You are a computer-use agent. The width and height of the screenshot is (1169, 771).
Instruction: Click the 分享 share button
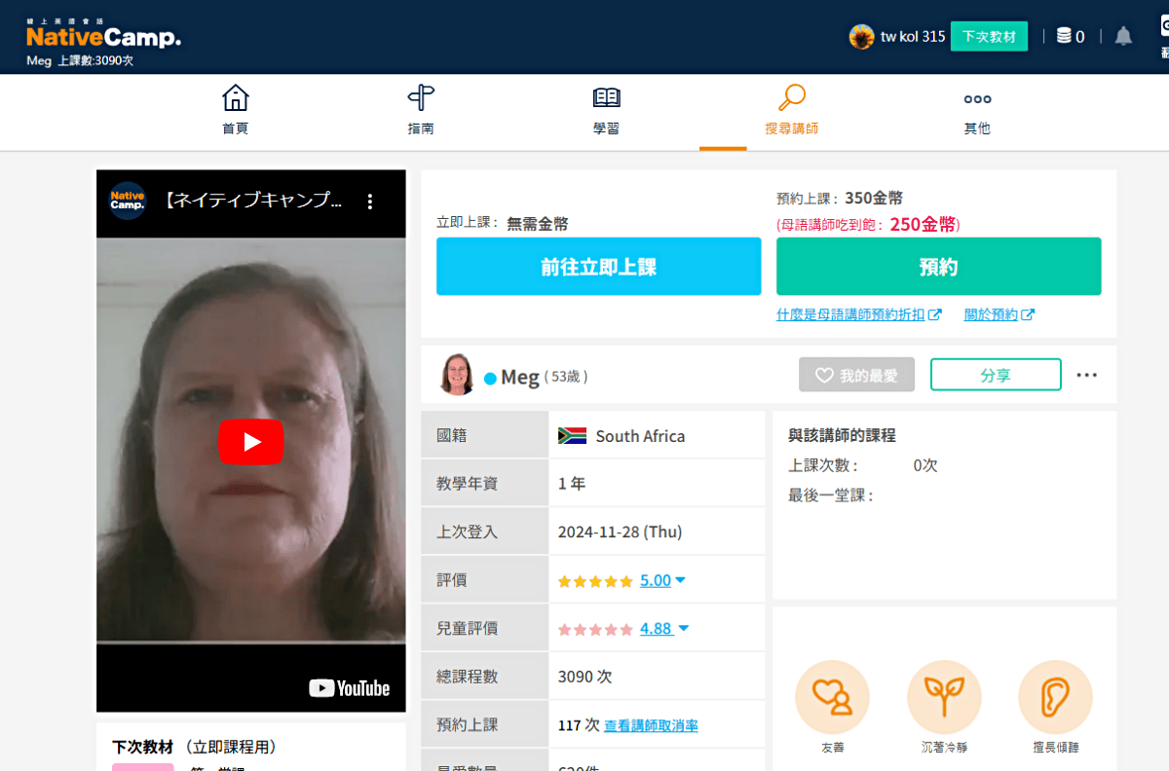[996, 375]
